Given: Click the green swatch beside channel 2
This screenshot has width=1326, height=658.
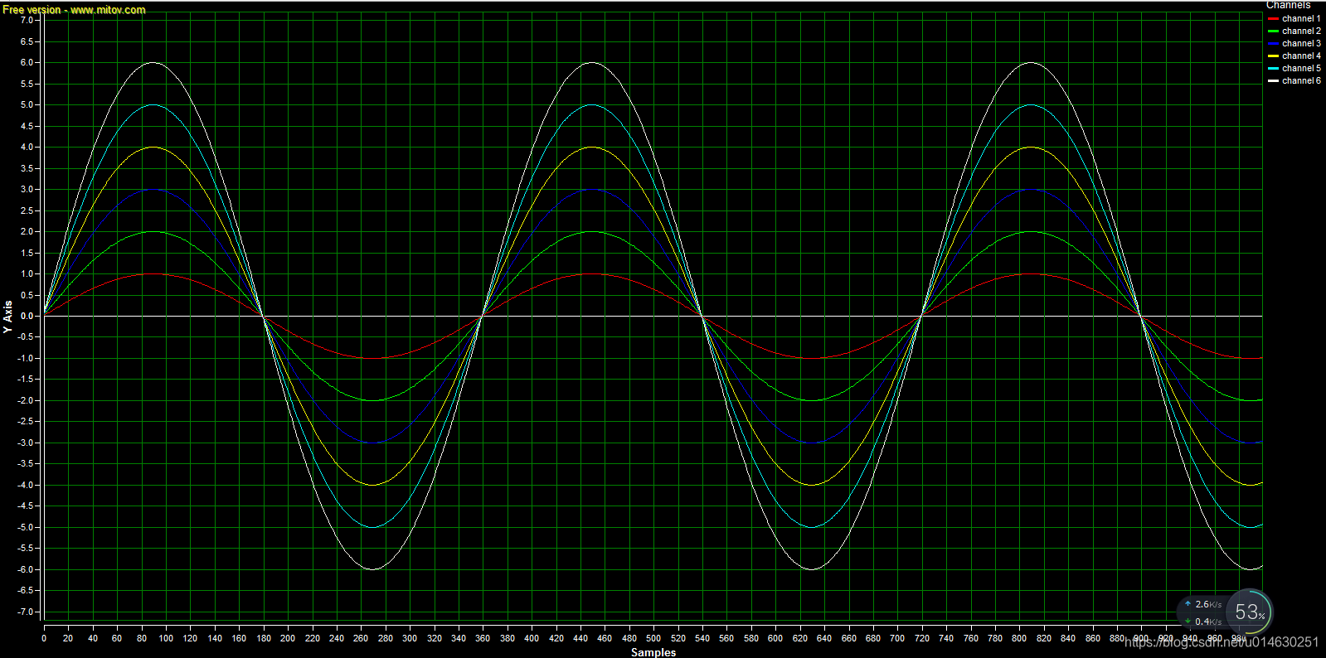Looking at the screenshot, I should [1273, 31].
